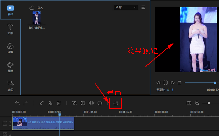Image resolution: width=219 pixels, height=136 pixels.
Task: Expand the 所有 filter dropdown
Action: point(126,7)
